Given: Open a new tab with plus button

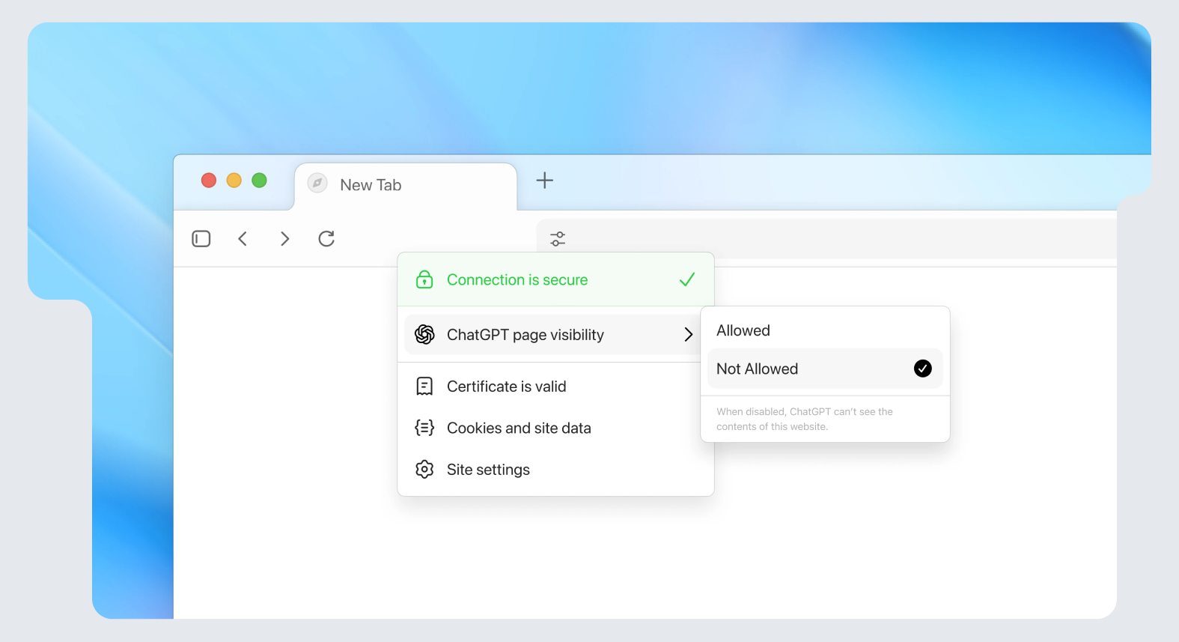Looking at the screenshot, I should 545,181.
